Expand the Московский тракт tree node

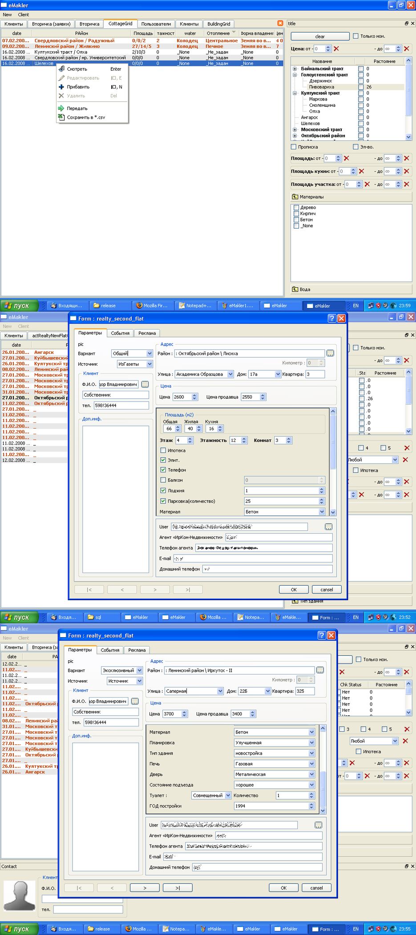(x=295, y=130)
